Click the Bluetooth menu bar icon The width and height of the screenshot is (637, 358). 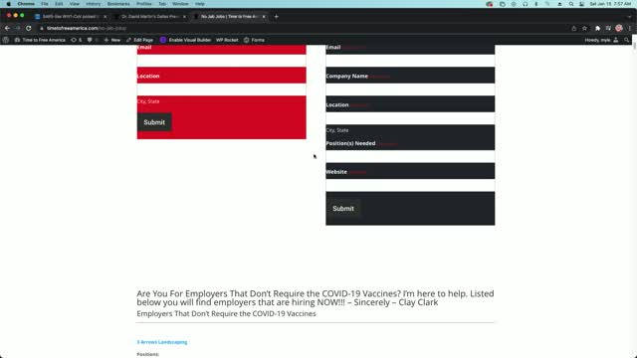536,4
